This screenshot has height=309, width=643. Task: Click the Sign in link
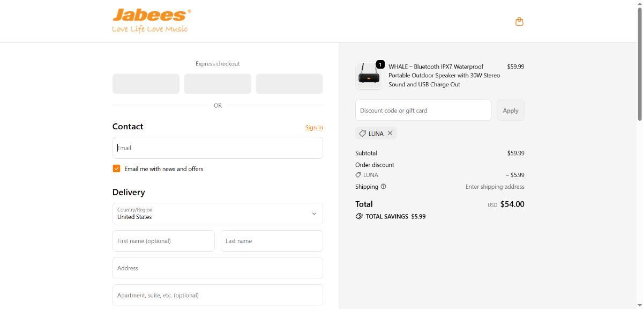tap(314, 127)
